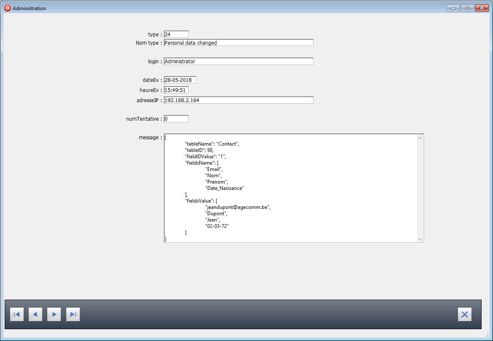Click the blue X close form icon
The image size is (493, 341).
click(464, 314)
